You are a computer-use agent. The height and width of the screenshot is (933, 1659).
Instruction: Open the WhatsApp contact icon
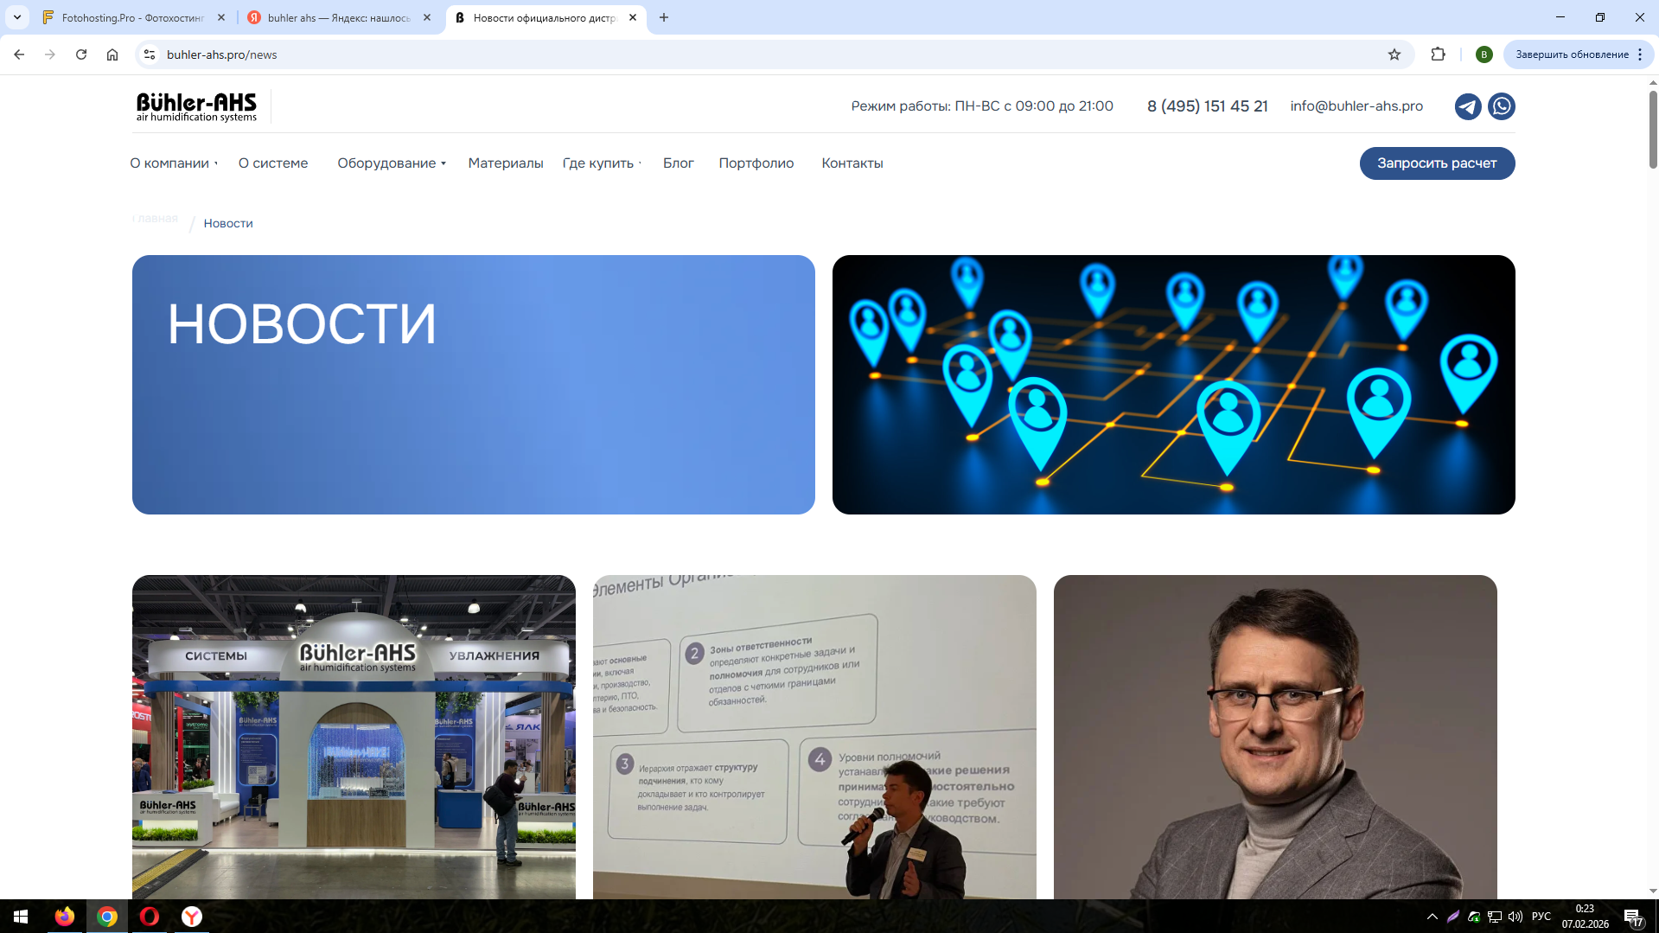(1502, 106)
